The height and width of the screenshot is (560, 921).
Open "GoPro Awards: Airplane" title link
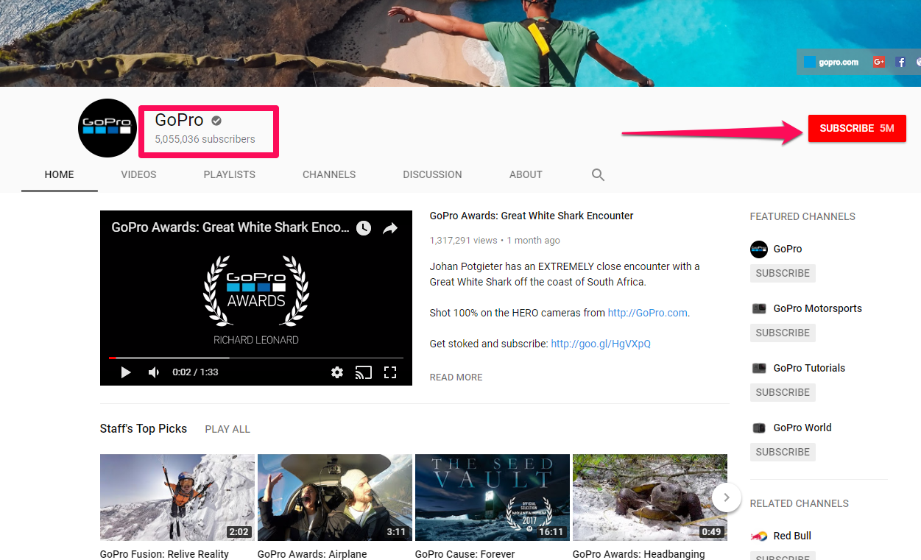[312, 554]
